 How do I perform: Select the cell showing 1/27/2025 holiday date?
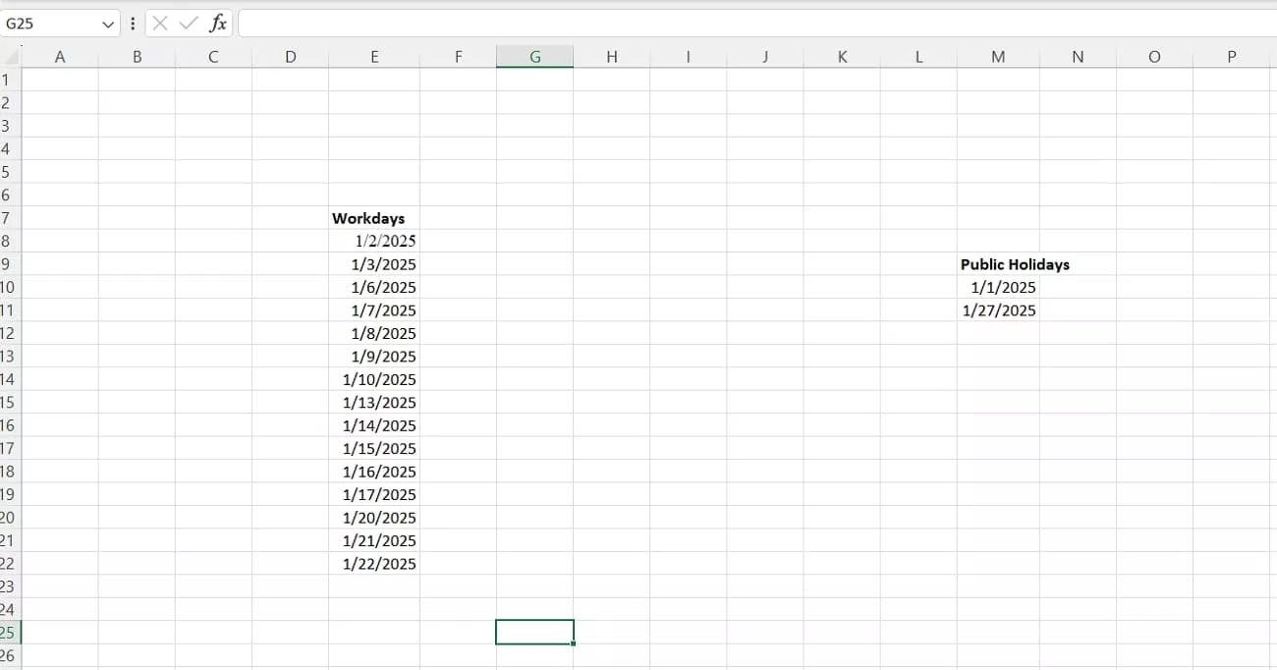tap(998, 309)
